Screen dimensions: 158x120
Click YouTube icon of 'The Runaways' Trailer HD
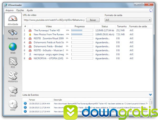tap(30, 30)
